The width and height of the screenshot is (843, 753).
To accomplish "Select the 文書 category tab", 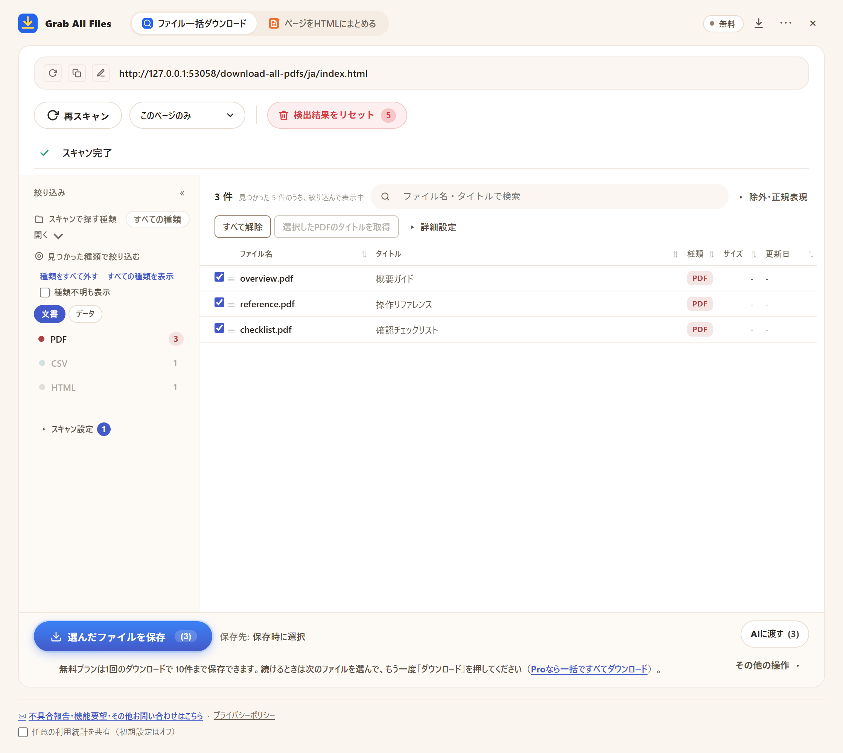I will pos(50,314).
